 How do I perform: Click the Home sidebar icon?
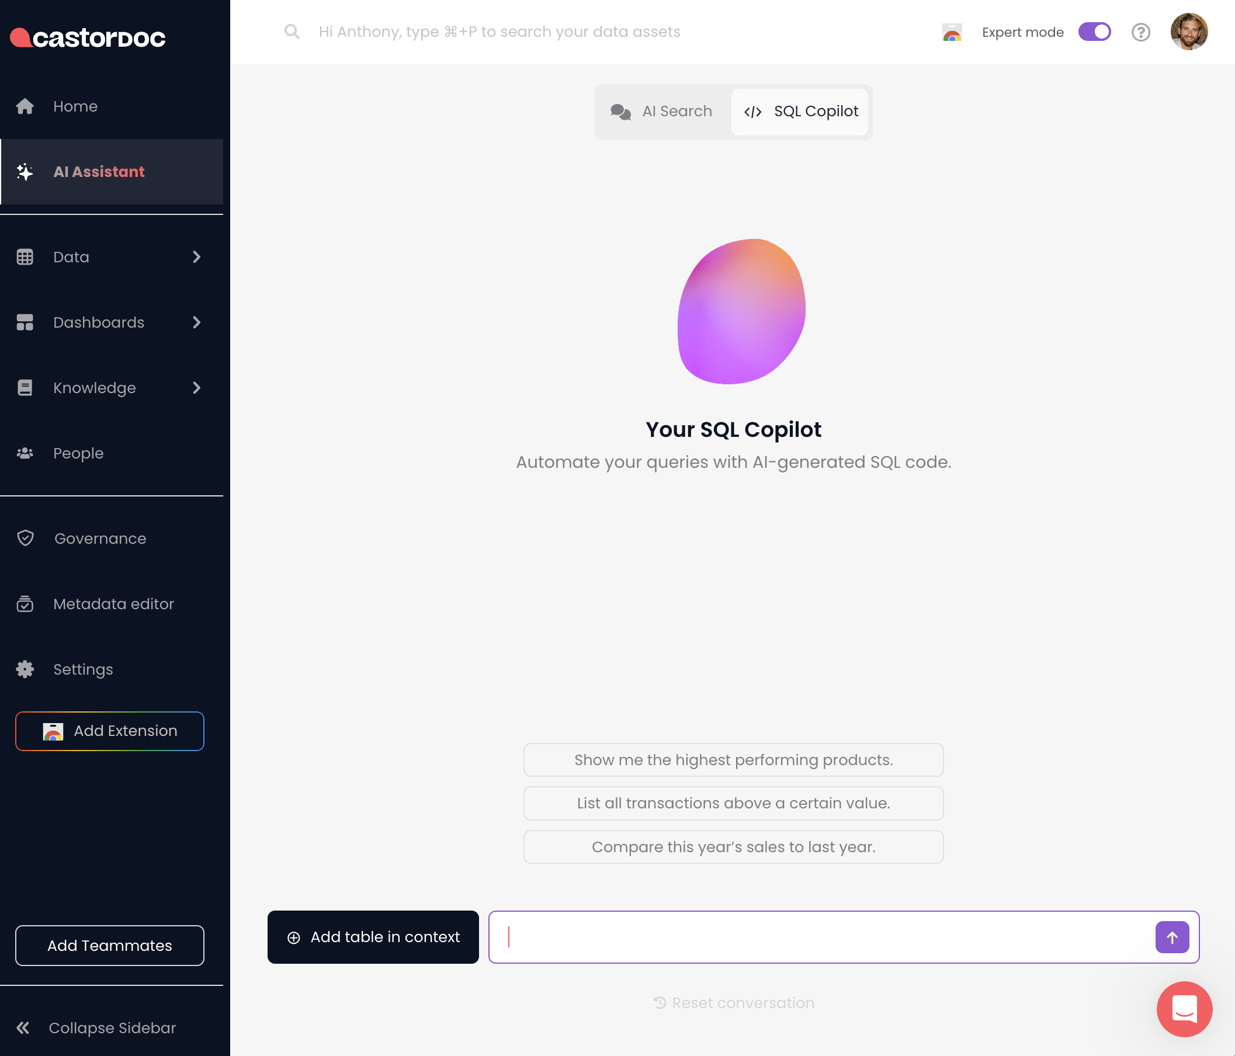click(x=25, y=106)
